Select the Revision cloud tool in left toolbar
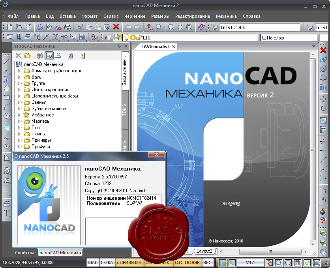Viewport: 330px width, 268px height. (x=7, y=128)
